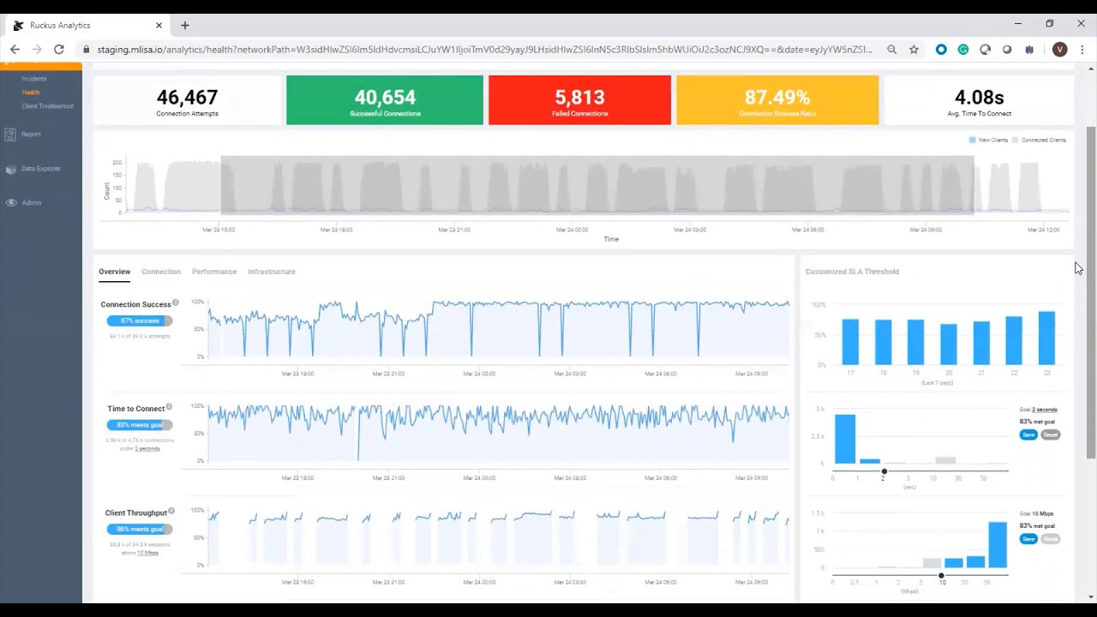Open the Goal 2 seconds setting
Image resolution: width=1097 pixels, height=617 pixels.
click(1045, 409)
